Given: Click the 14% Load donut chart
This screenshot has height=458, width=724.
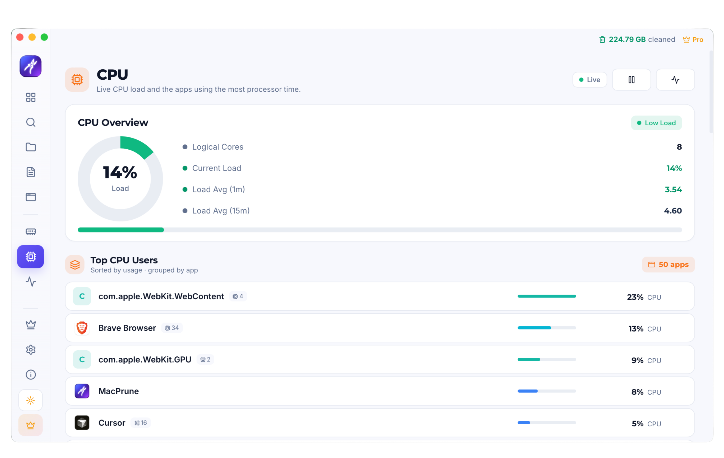Looking at the screenshot, I should click(120, 179).
